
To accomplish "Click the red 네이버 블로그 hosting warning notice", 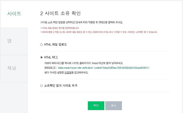I will (x=99, y=32).
